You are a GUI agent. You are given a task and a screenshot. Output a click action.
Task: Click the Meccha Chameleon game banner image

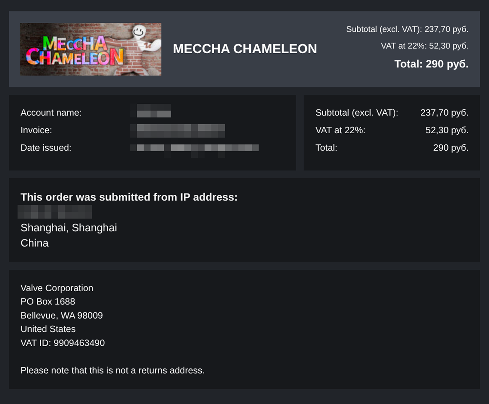pos(91,49)
